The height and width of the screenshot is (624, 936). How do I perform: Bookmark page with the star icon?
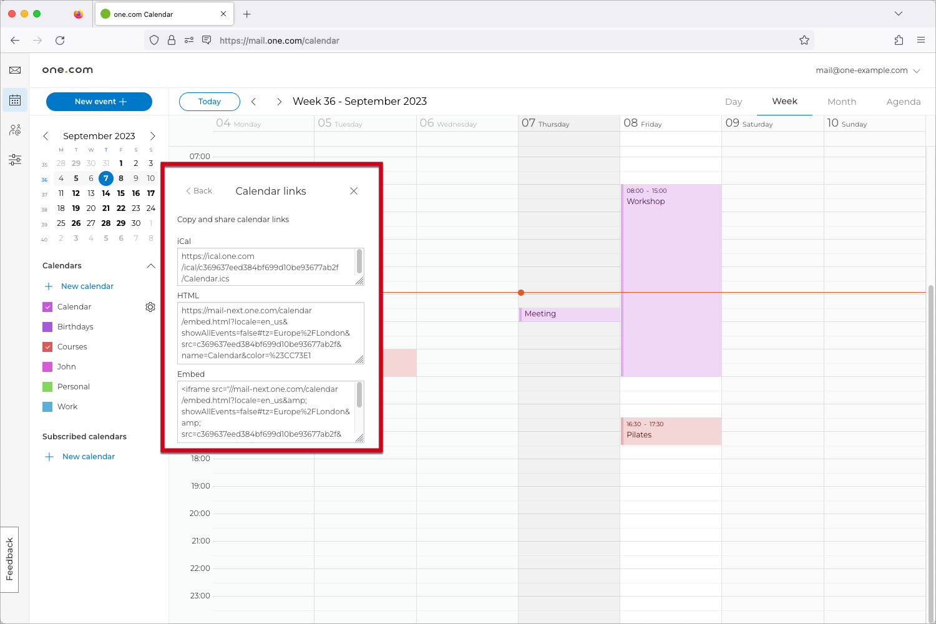tap(804, 41)
